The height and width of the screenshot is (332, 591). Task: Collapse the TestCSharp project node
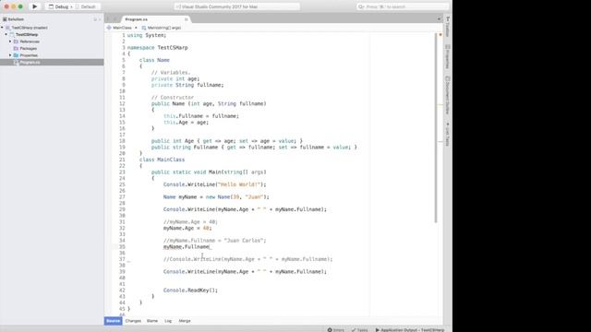[x=6, y=35]
